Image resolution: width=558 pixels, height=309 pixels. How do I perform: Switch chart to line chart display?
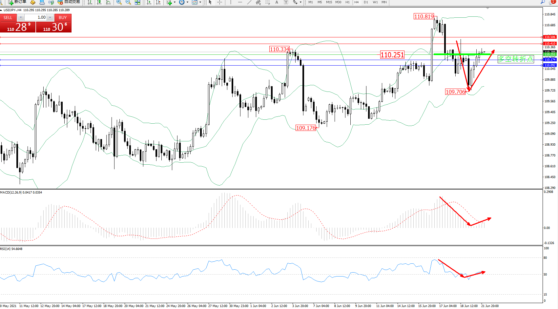(x=108, y=2)
